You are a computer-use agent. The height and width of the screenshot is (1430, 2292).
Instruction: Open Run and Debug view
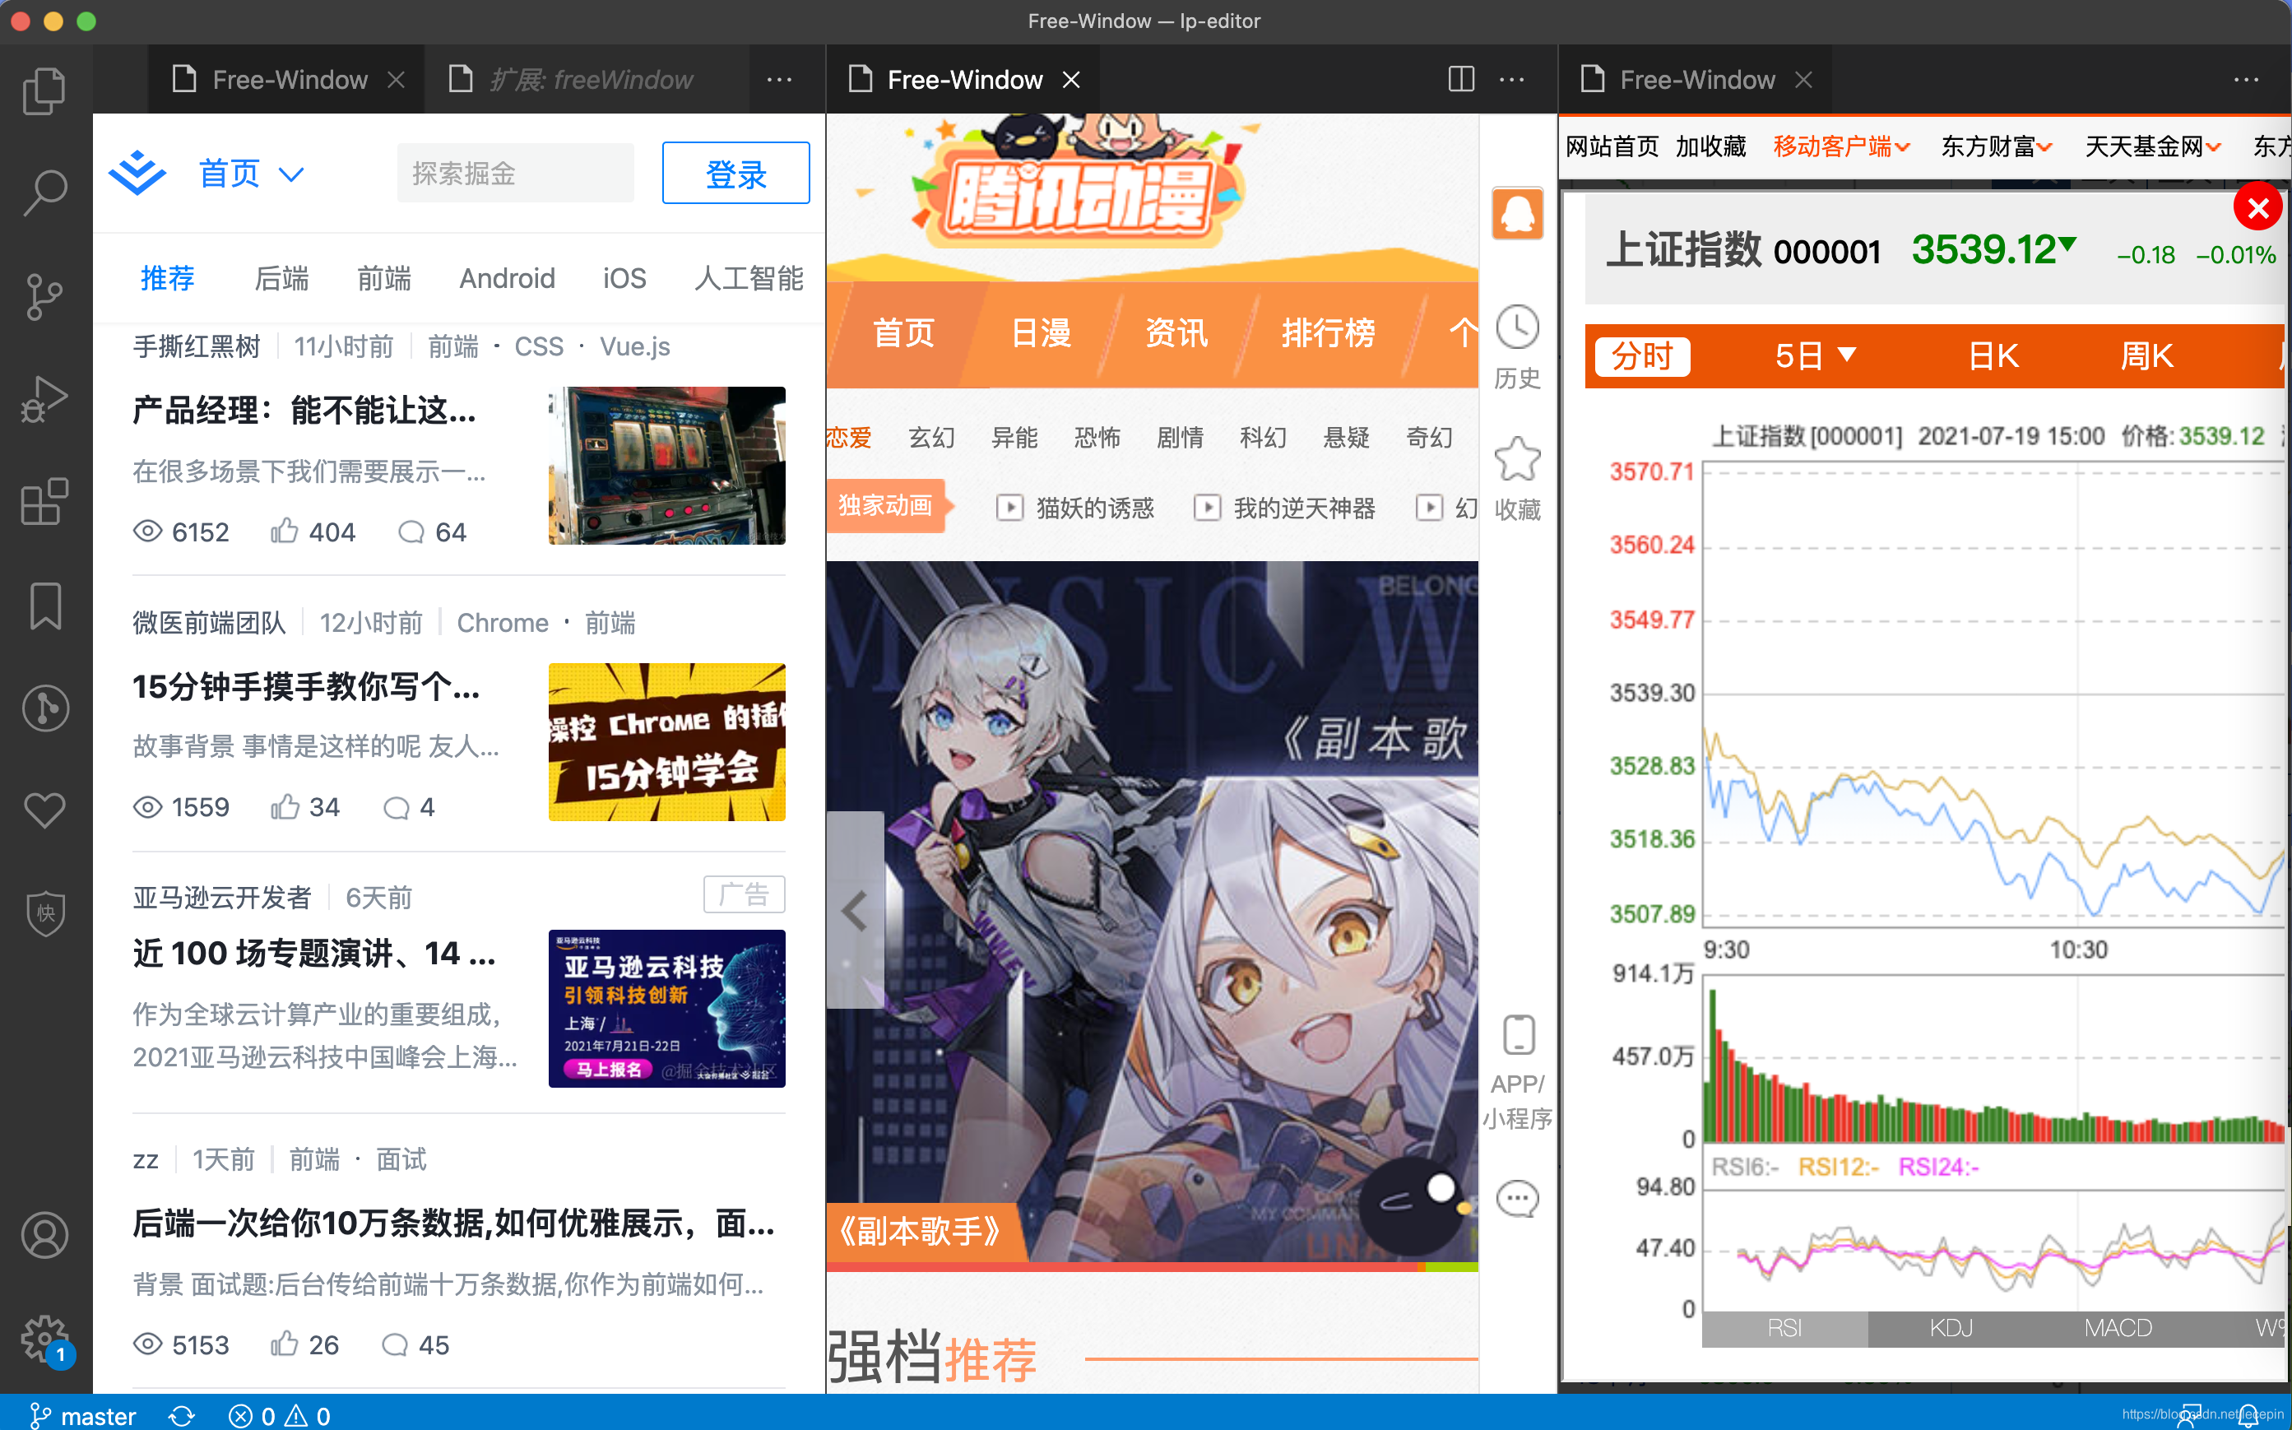tap(44, 398)
